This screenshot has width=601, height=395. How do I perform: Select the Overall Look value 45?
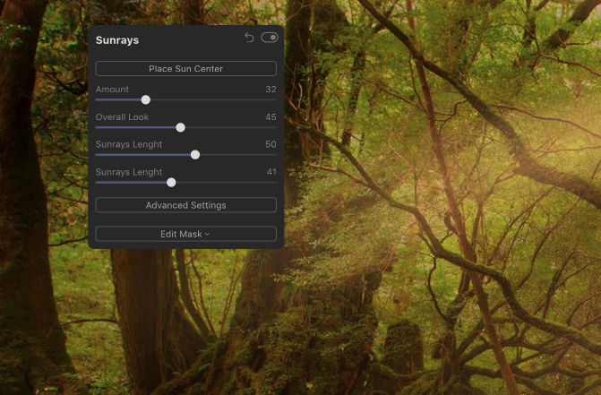[270, 116]
